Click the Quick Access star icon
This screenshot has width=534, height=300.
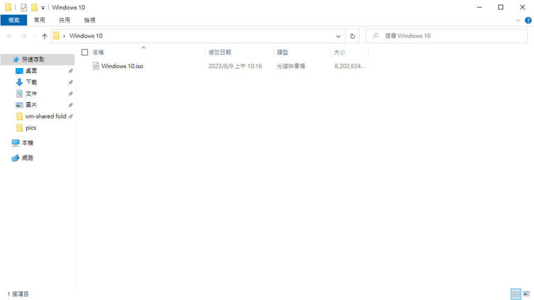[16, 59]
